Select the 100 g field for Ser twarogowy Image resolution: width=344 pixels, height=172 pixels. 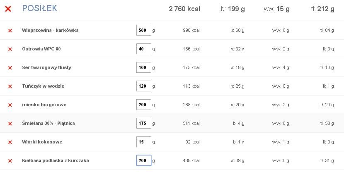144,67
